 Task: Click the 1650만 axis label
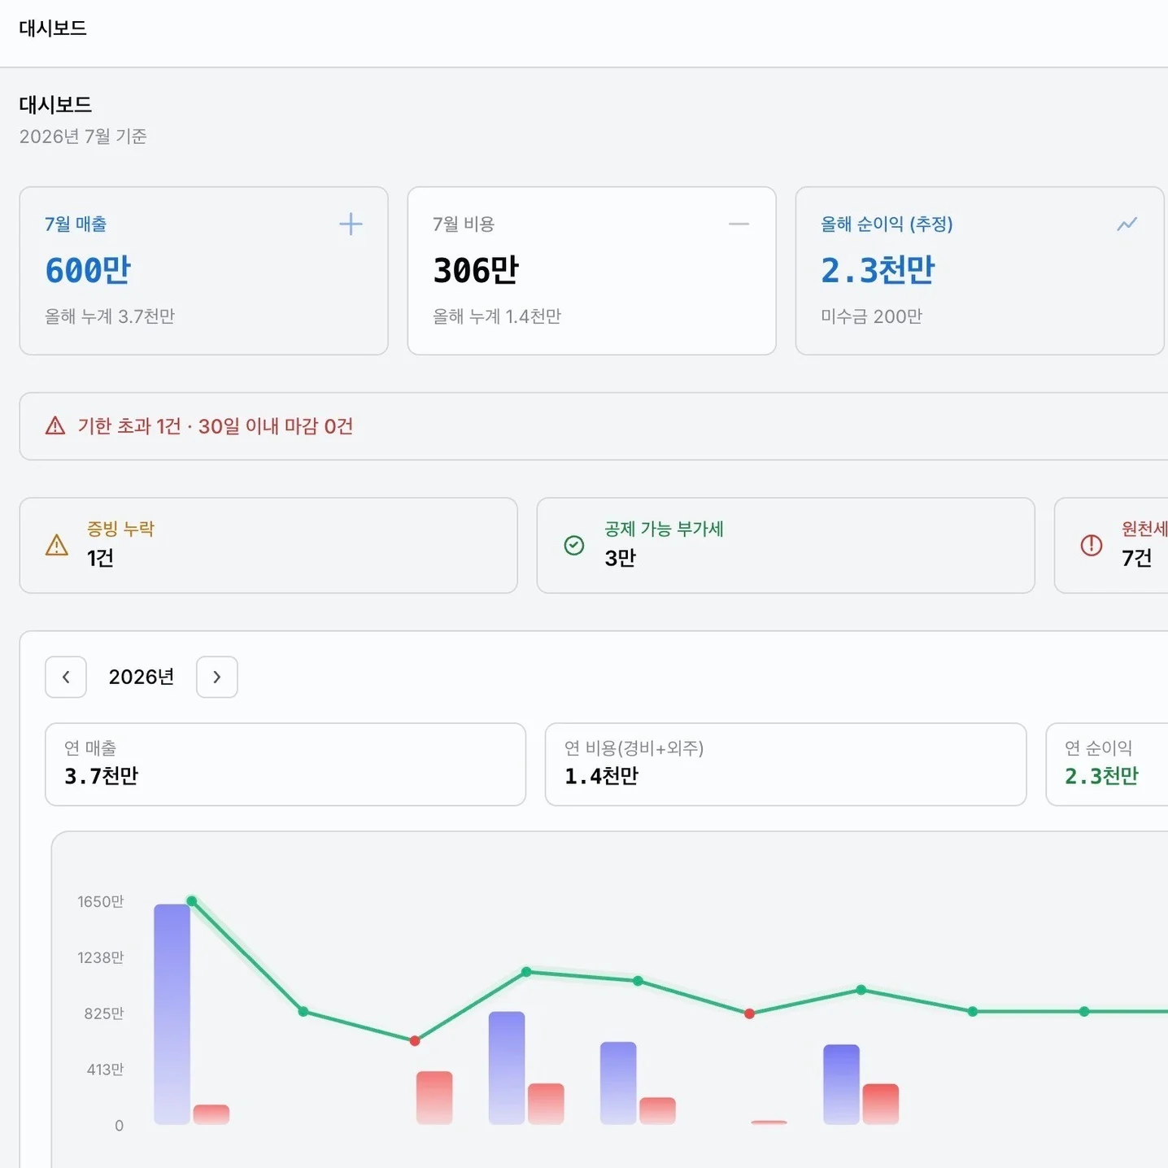coord(101,901)
